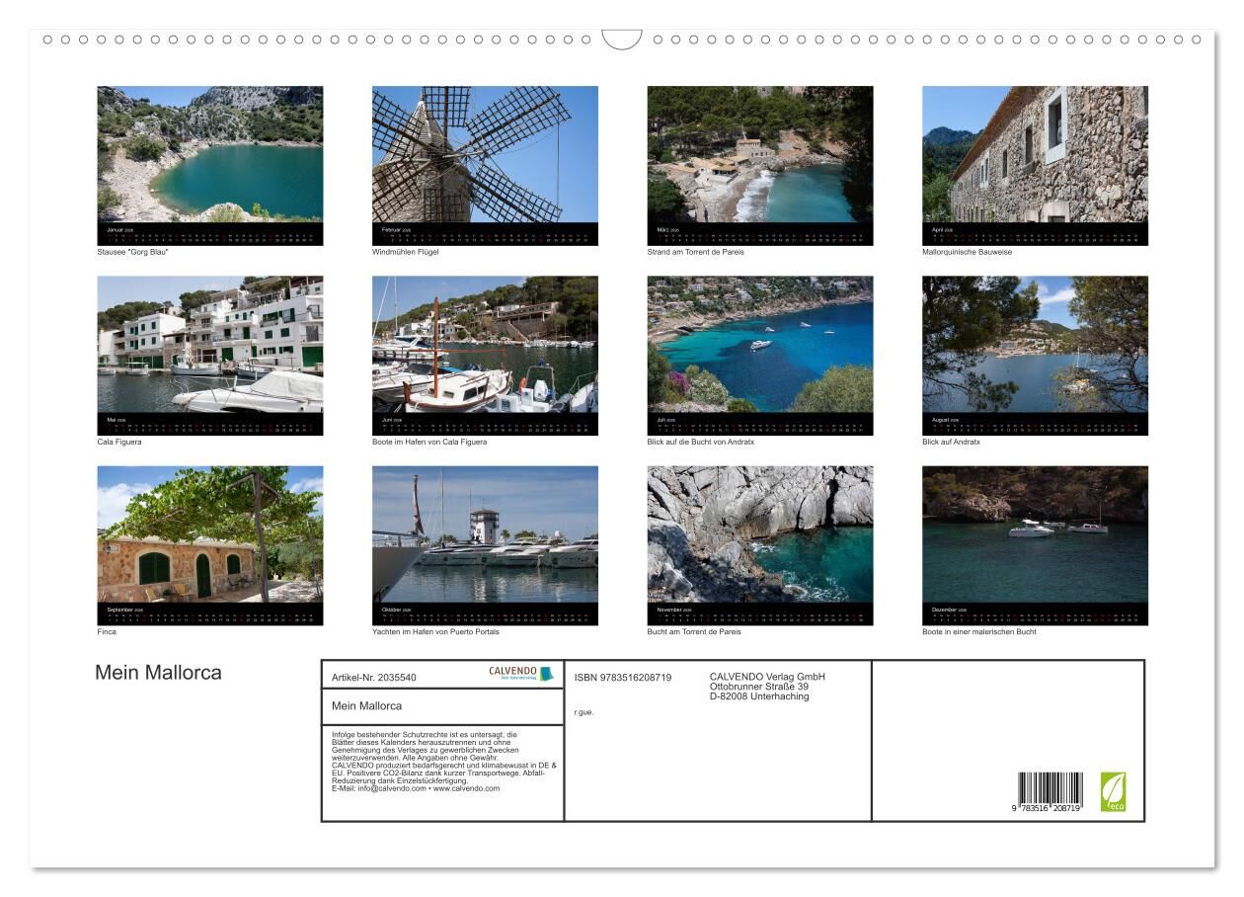Open the Stausee "Gorg Blau" January photo
This screenshot has width=1244, height=897.
click(x=209, y=155)
